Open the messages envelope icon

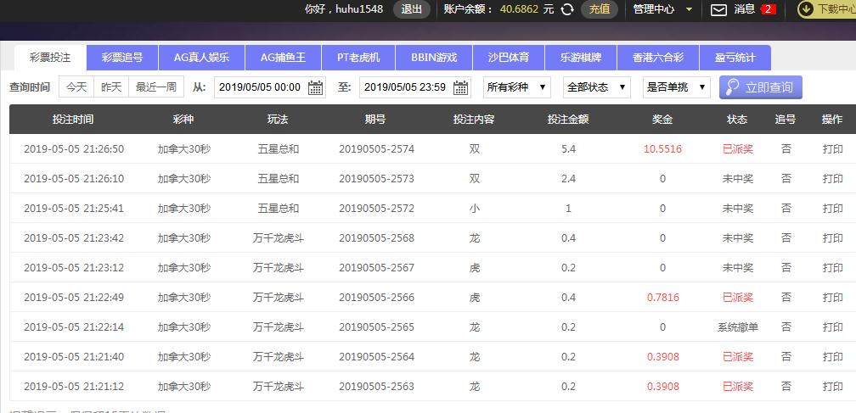(x=718, y=9)
